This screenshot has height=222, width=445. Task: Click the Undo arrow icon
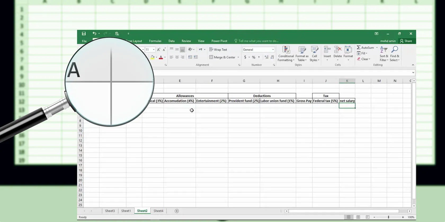click(94, 34)
